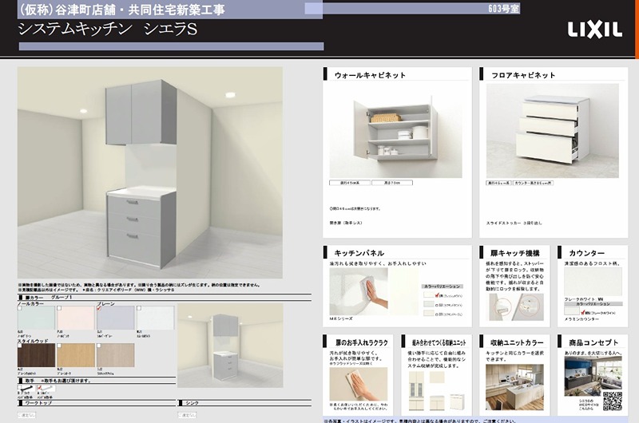The height and width of the screenshot is (423, 639).
Task: Check the dark brown スタイルウッド checkbox
Action: pyautogui.click(x=19, y=346)
